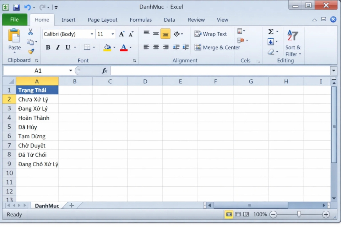Click the Cut (scissors) icon
Image resolution: width=341 pixels, height=227 pixels.
coord(31,32)
